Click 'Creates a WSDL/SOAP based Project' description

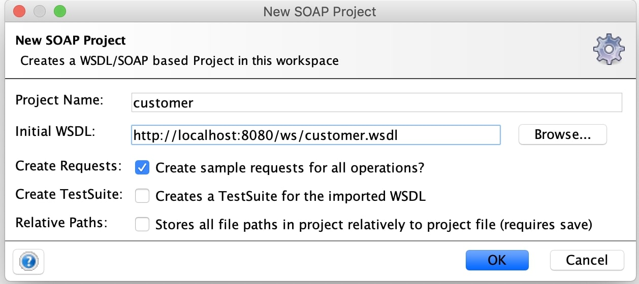[x=179, y=61]
